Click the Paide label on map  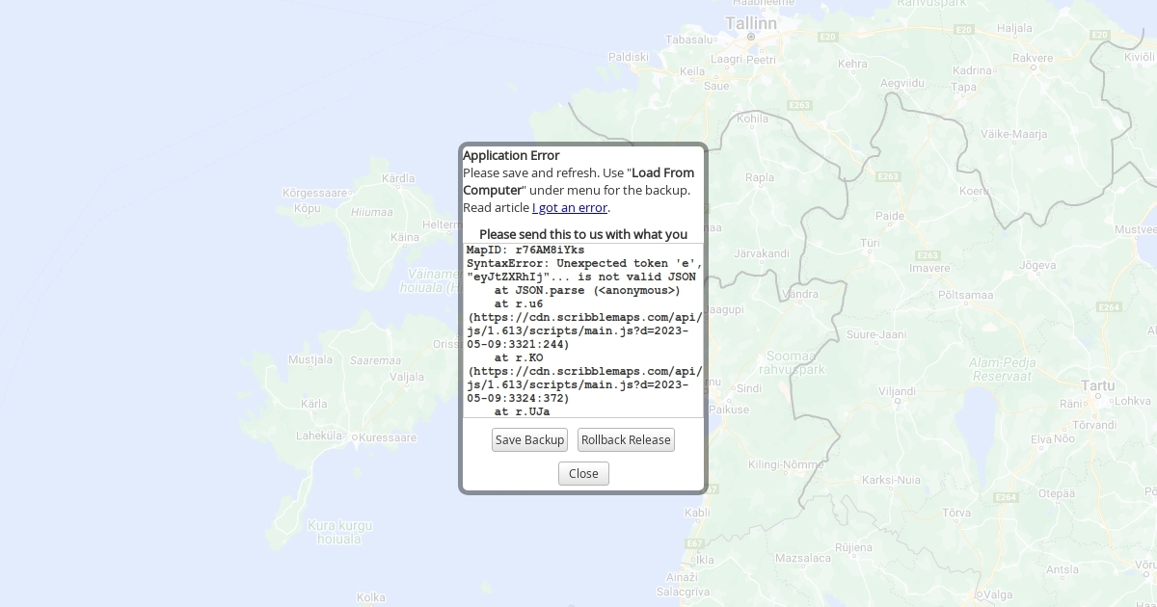[890, 216]
